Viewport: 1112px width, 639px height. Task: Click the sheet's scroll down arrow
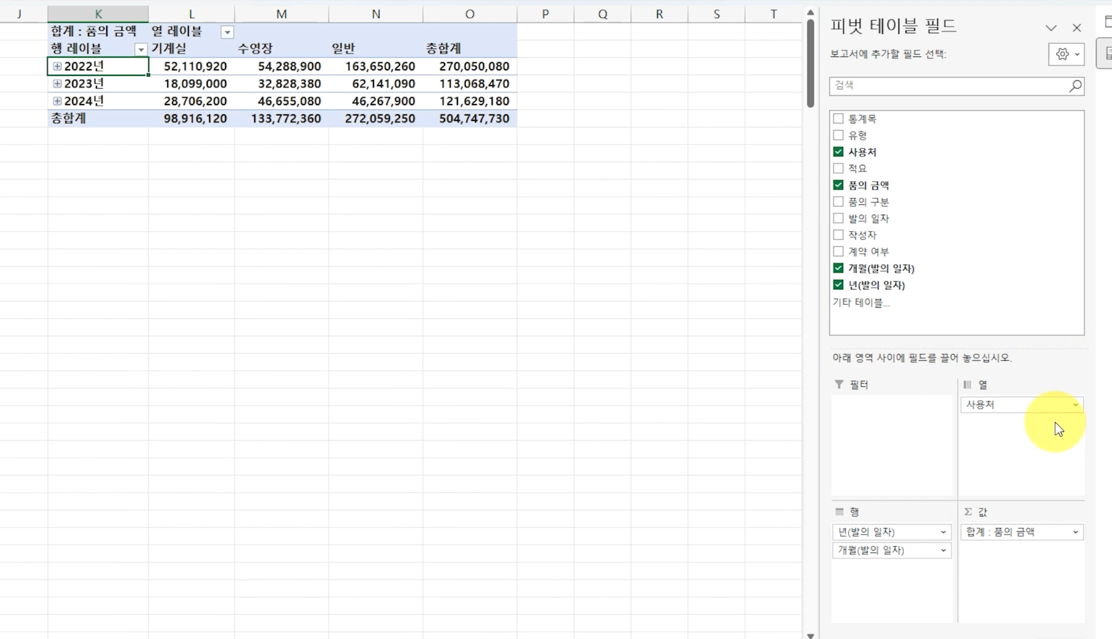point(810,635)
